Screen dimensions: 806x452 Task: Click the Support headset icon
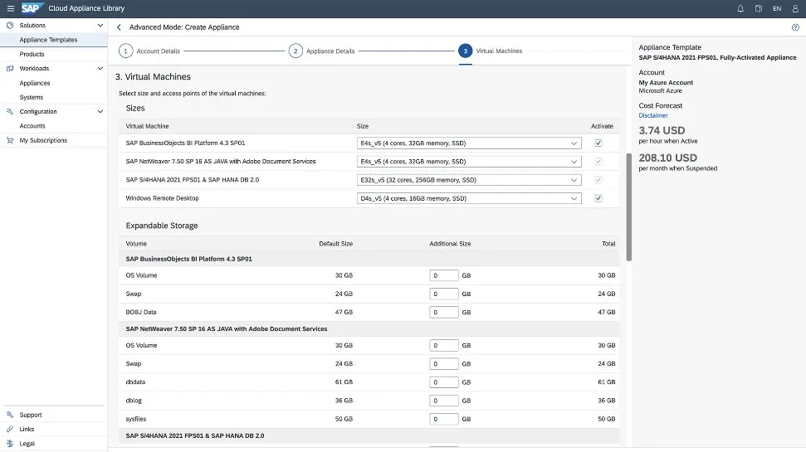tap(9, 415)
